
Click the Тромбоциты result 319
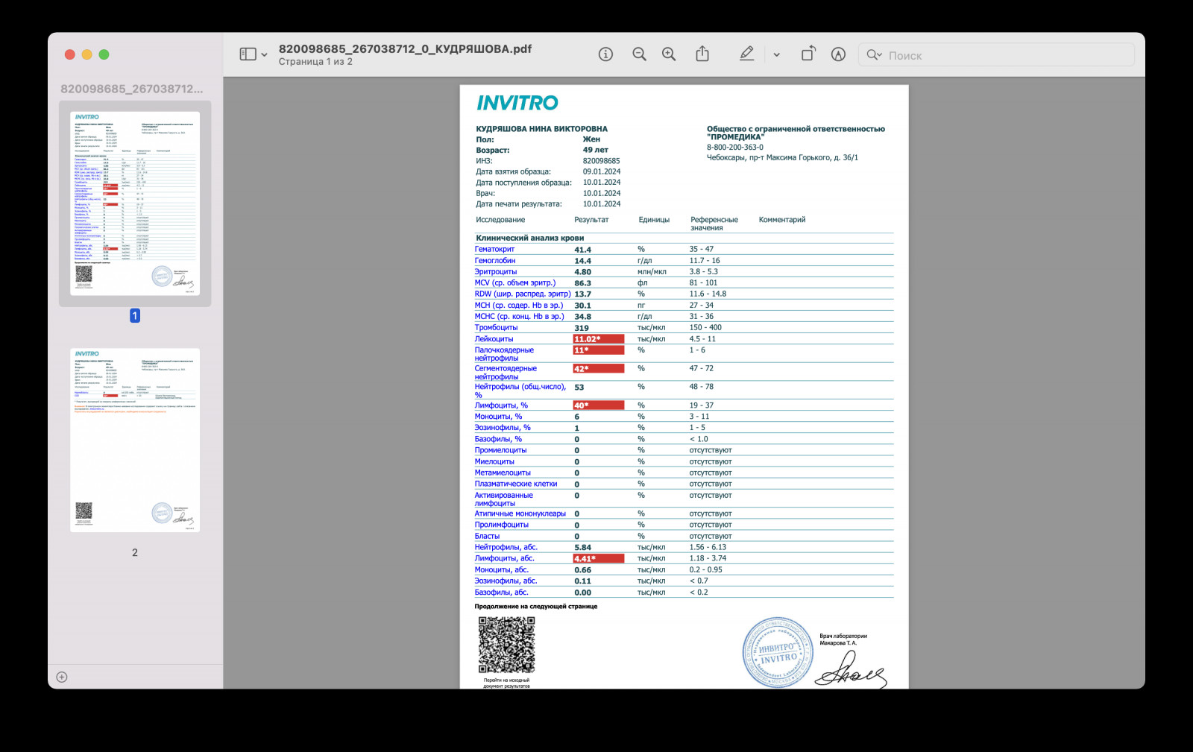(x=582, y=328)
